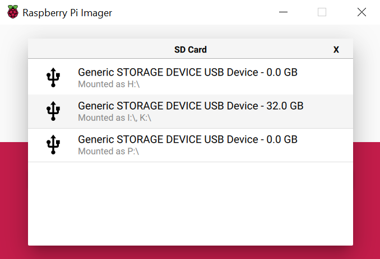This screenshot has width=380, height=259.
Task: Click the 'Mounted as P:\' subtitle
Action: click(x=108, y=152)
